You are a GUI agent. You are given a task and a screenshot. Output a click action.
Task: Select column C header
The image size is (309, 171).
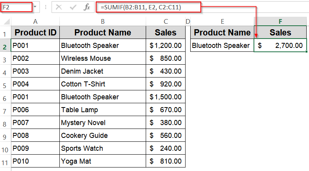166,21
